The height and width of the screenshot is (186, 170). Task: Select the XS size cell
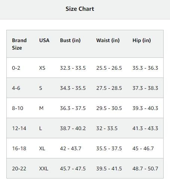(42, 68)
